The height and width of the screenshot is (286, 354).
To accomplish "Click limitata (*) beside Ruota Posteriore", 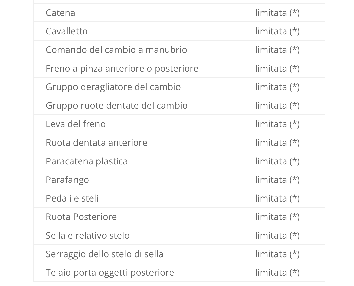I will pos(277,217).
